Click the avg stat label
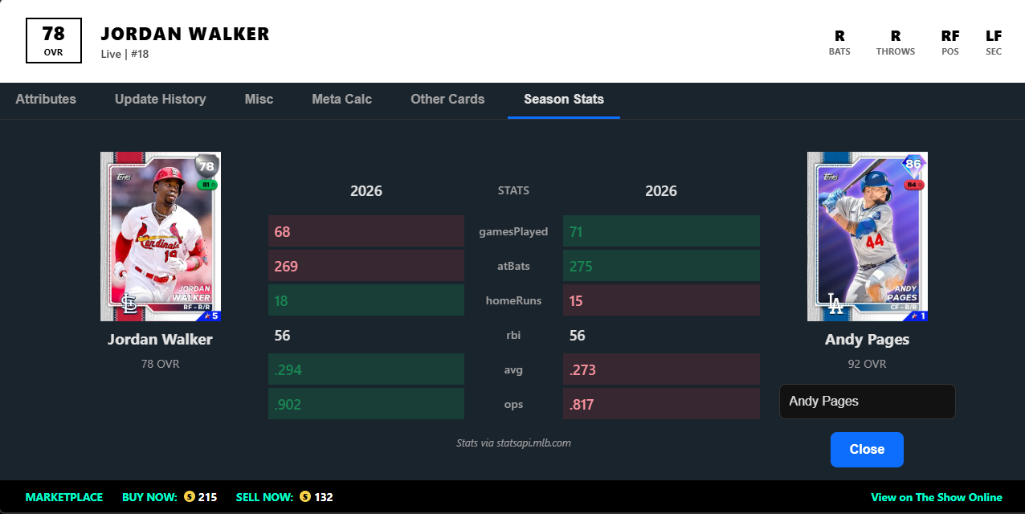1025x514 pixels. 513,369
